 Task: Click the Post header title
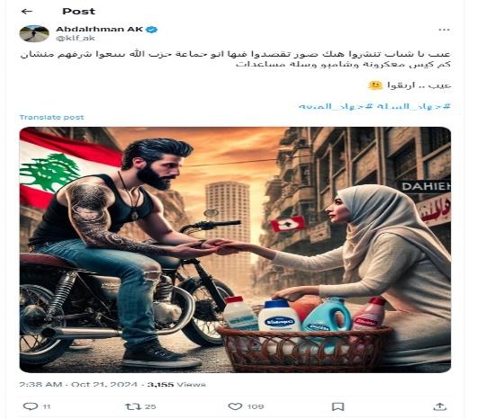79,12
